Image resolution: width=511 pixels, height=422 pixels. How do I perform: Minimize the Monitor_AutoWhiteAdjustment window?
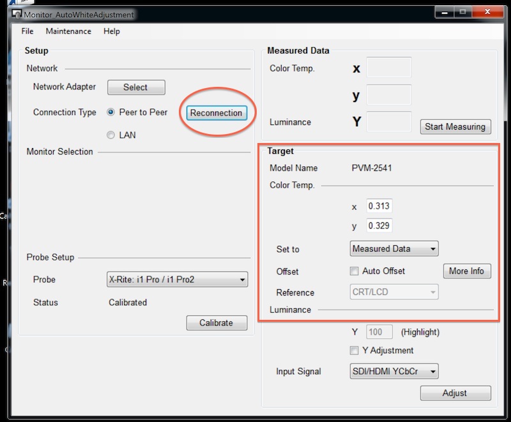pyautogui.click(x=445, y=12)
